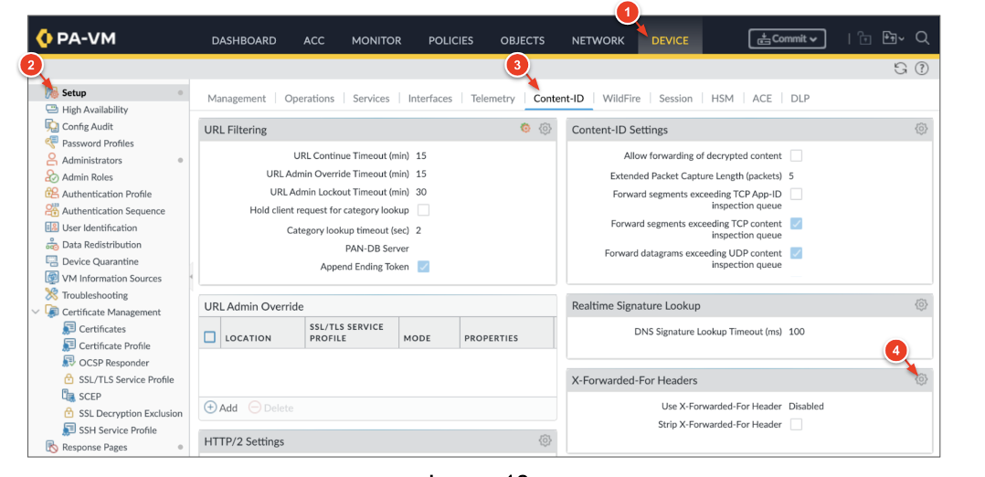Open the Commit dropdown
Image resolution: width=985 pixels, height=477 pixels.
pos(787,38)
